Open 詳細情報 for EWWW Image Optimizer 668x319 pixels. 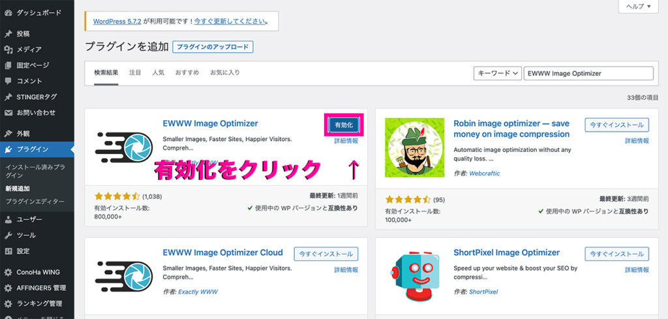[x=346, y=140]
